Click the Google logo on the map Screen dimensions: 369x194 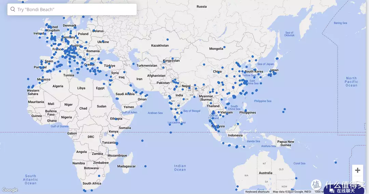[10, 190]
